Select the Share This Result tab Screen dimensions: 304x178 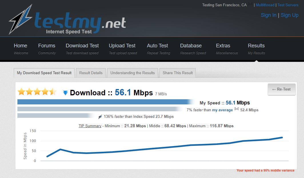click(178, 73)
